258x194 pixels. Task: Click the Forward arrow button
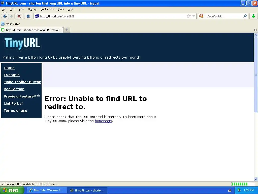click(x=11, y=16)
